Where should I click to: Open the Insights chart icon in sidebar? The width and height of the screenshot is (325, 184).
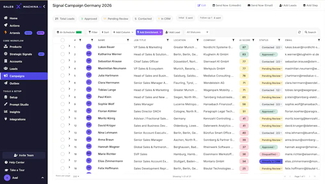tap(6, 112)
